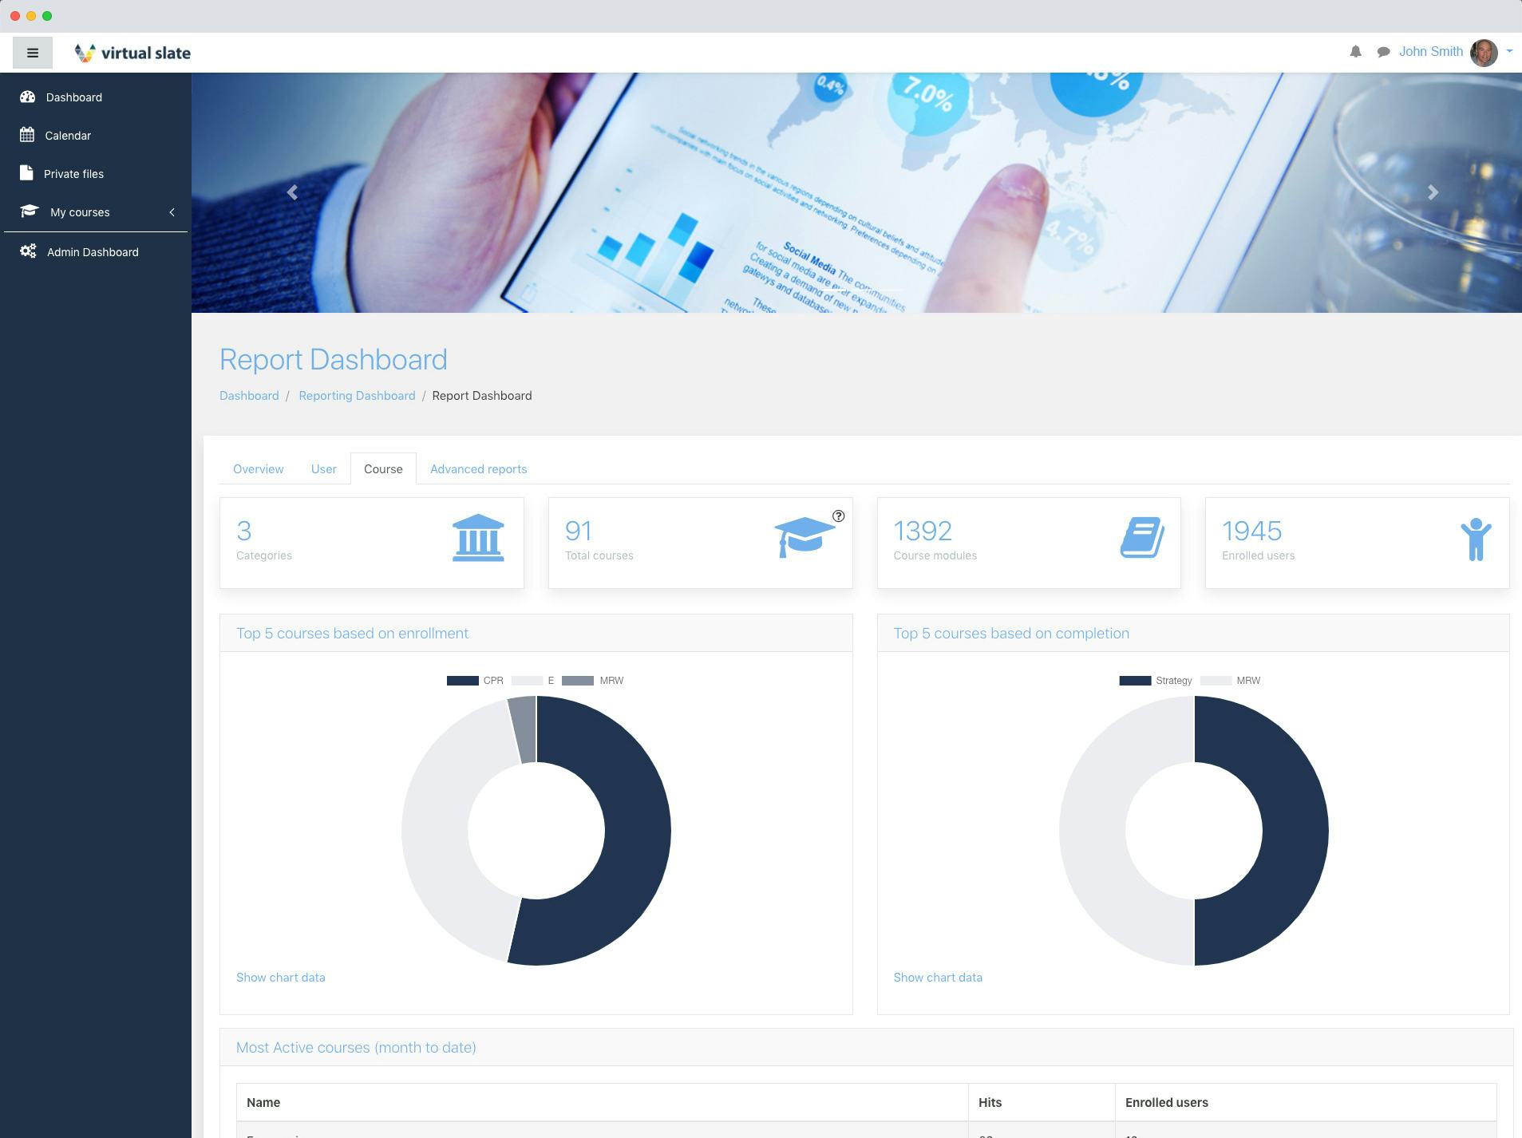Open the Admin Dashboard sidebar item
This screenshot has width=1522, height=1138.
coord(93,251)
